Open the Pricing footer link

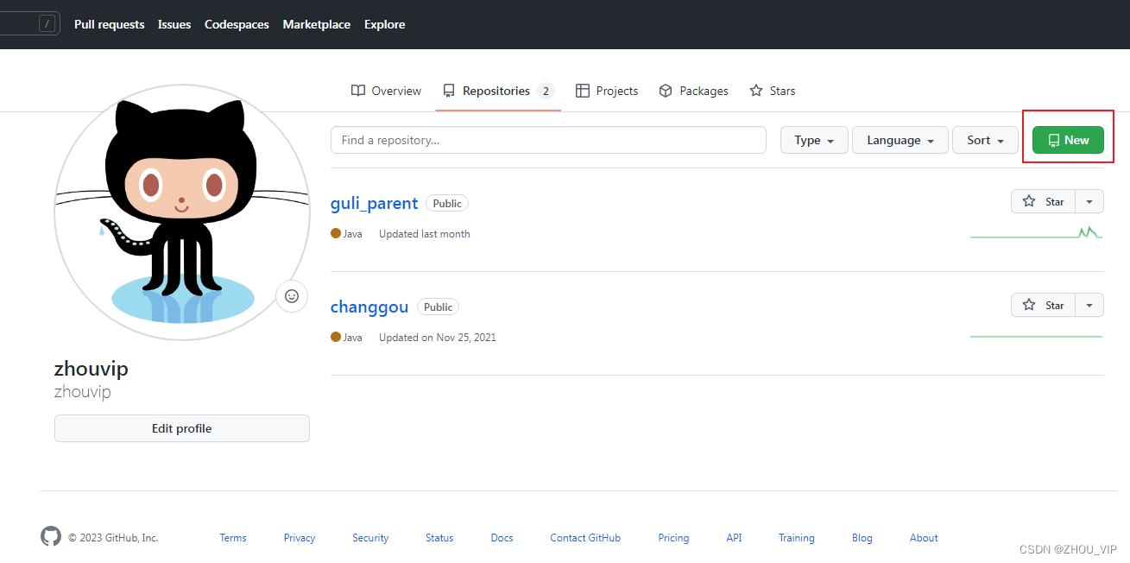pyautogui.click(x=673, y=537)
